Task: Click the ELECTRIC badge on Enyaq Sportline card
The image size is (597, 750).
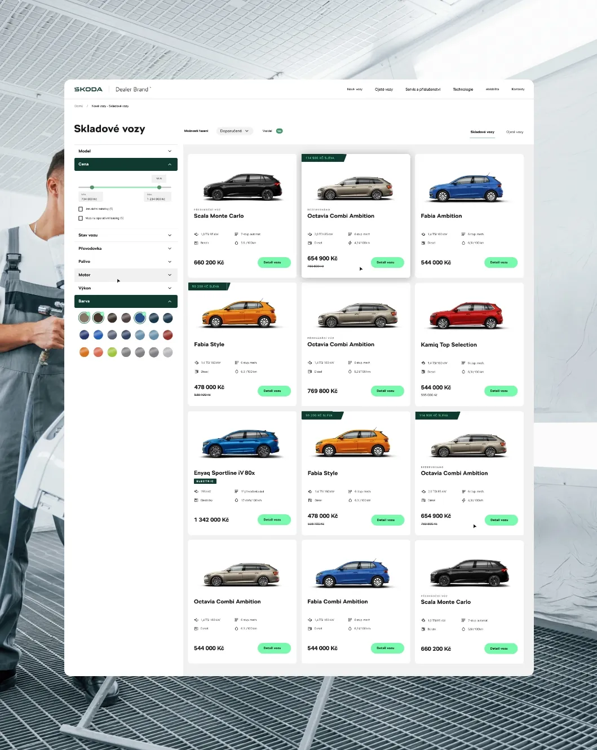Action: (205, 481)
